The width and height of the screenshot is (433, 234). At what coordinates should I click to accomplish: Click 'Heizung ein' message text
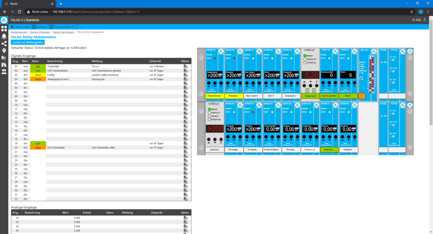tap(98, 79)
